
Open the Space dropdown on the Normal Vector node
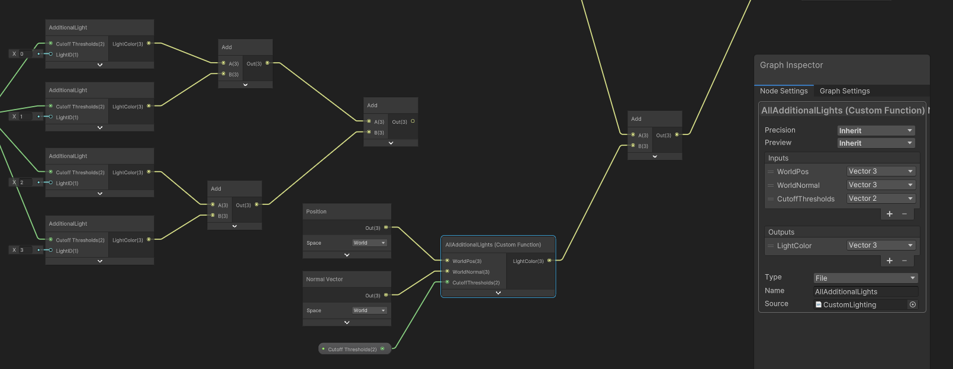[370, 310]
